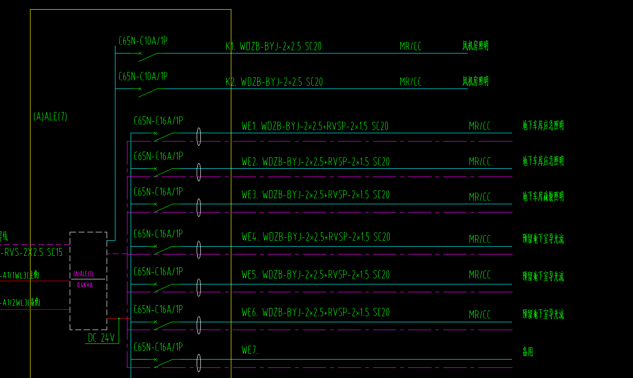The height and width of the screenshot is (378, 633).
Task: Select the green (A)ALE(7) panel name label
Action: (x=50, y=117)
